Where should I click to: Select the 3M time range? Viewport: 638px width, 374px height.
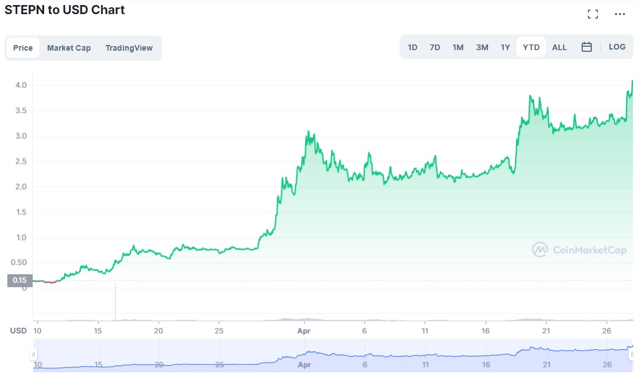click(x=482, y=47)
